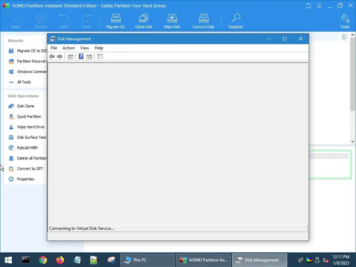The height and width of the screenshot is (267, 356).
Task: Click Rebuild MBR
Action: (x=23, y=148)
